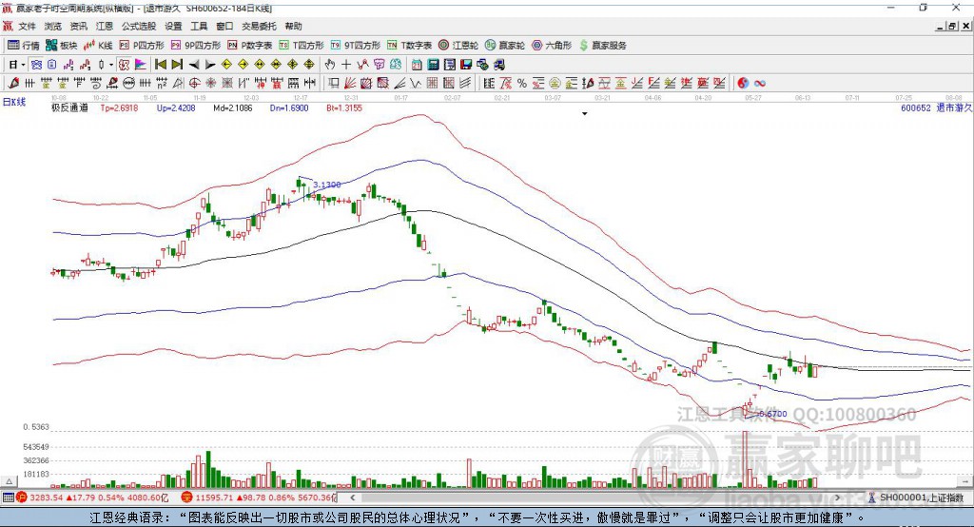Open the 资讯 menu

78,26
